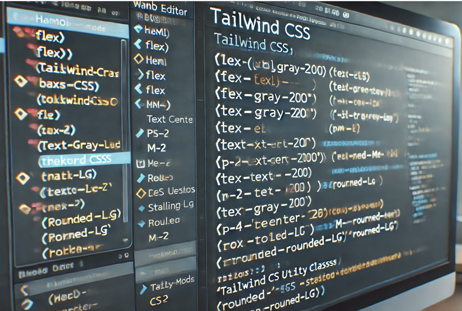
Task: Collapse the MM-) entry using its chevron
Action: [138, 104]
